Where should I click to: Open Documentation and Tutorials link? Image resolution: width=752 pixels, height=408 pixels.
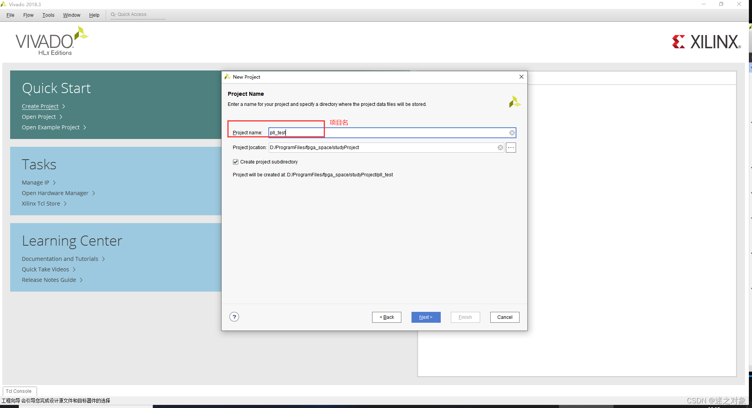pyautogui.click(x=60, y=259)
